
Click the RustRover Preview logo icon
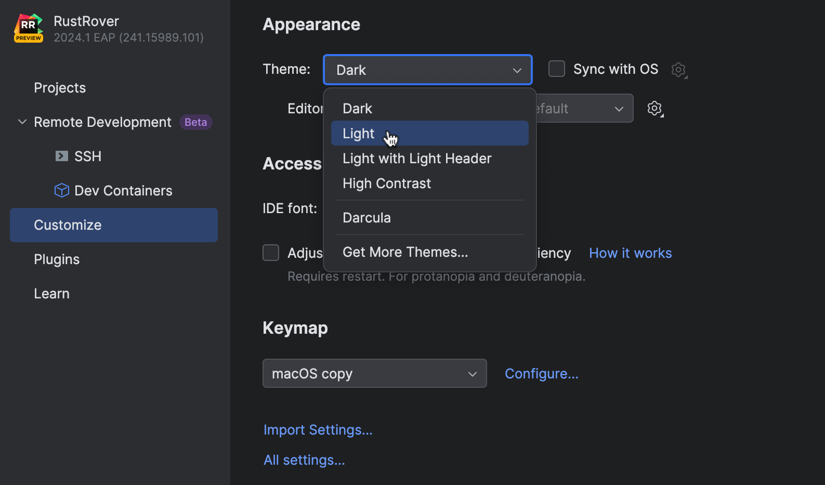pos(29,28)
